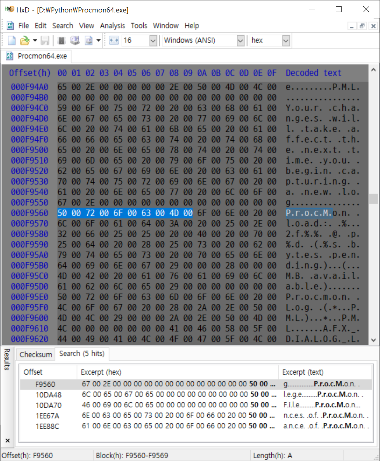Click offset row 000F94A0 in hex view
This screenshot has width=380, height=461.
(x=29, y=87)
